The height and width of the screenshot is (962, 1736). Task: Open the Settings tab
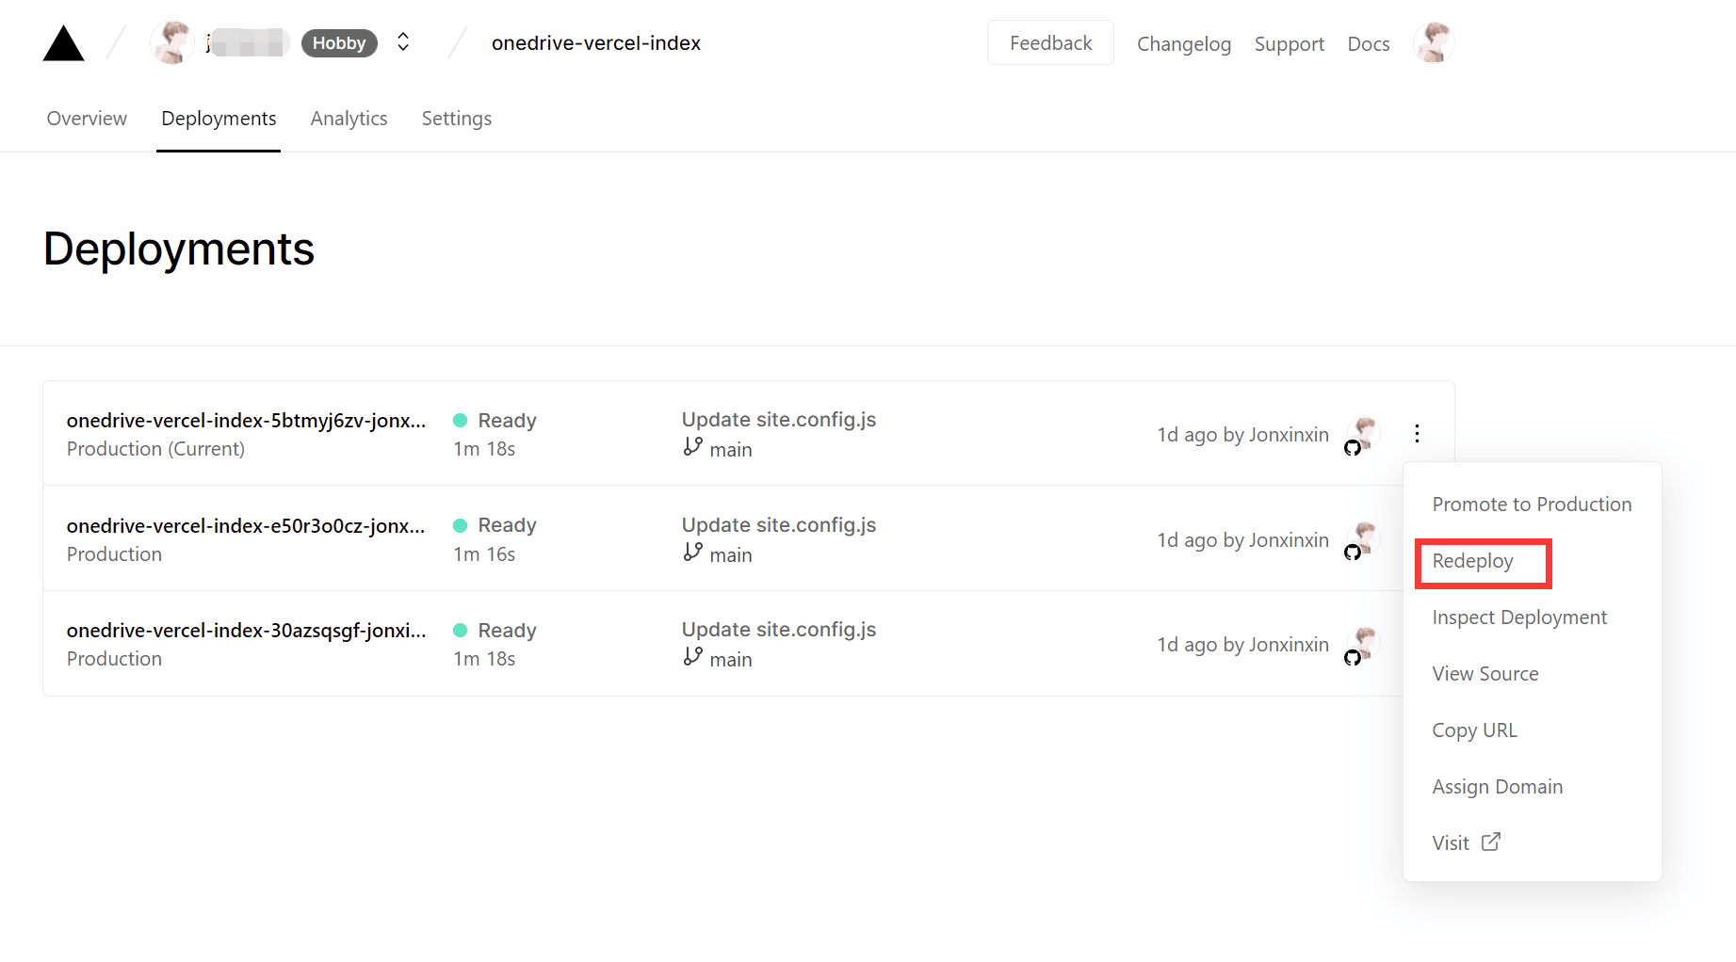457,119
